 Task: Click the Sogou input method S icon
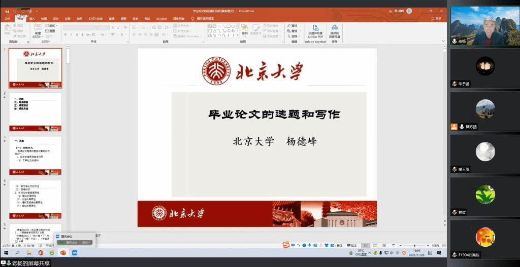[x=286, y=245]
